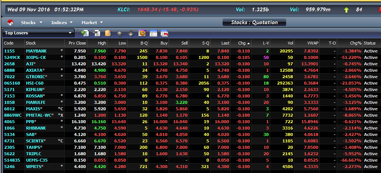Remove stock from list with minus icon
381x173 pixels.
97,33
